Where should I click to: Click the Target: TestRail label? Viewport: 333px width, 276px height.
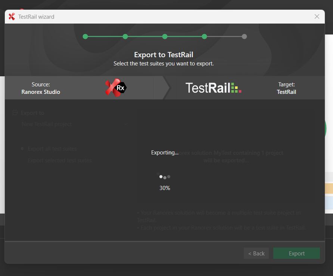pos(286,88)
